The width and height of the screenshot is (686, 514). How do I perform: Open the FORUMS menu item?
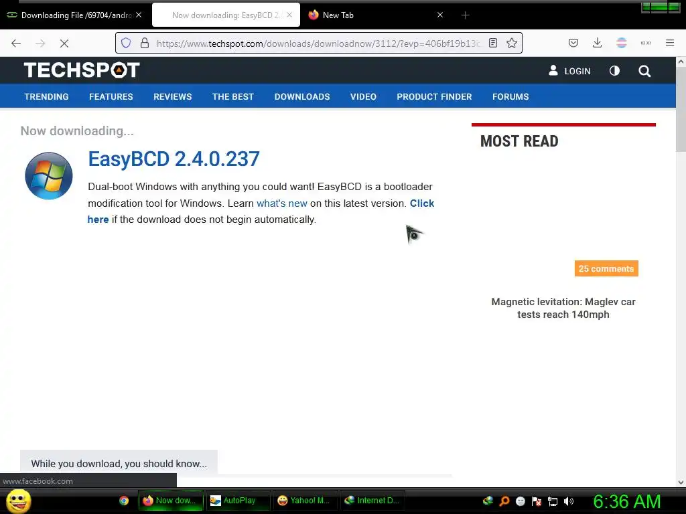(510, 96)
